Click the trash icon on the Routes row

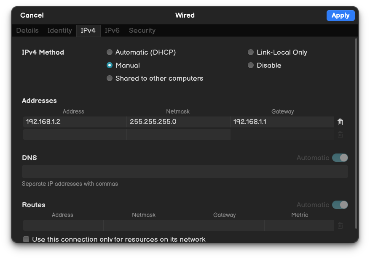click(x=340, y=225)
